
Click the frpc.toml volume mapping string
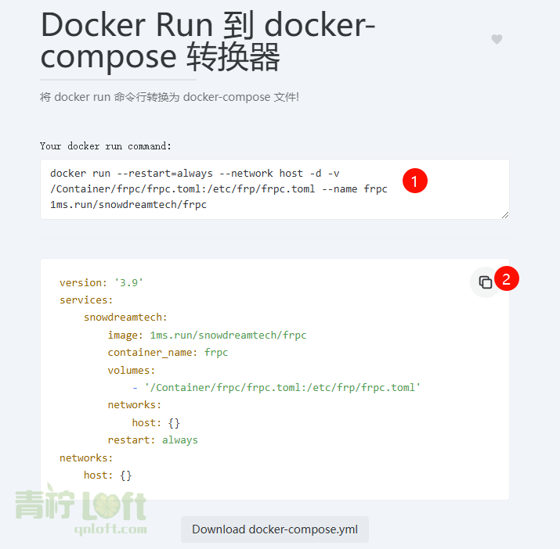click(283, 388)
